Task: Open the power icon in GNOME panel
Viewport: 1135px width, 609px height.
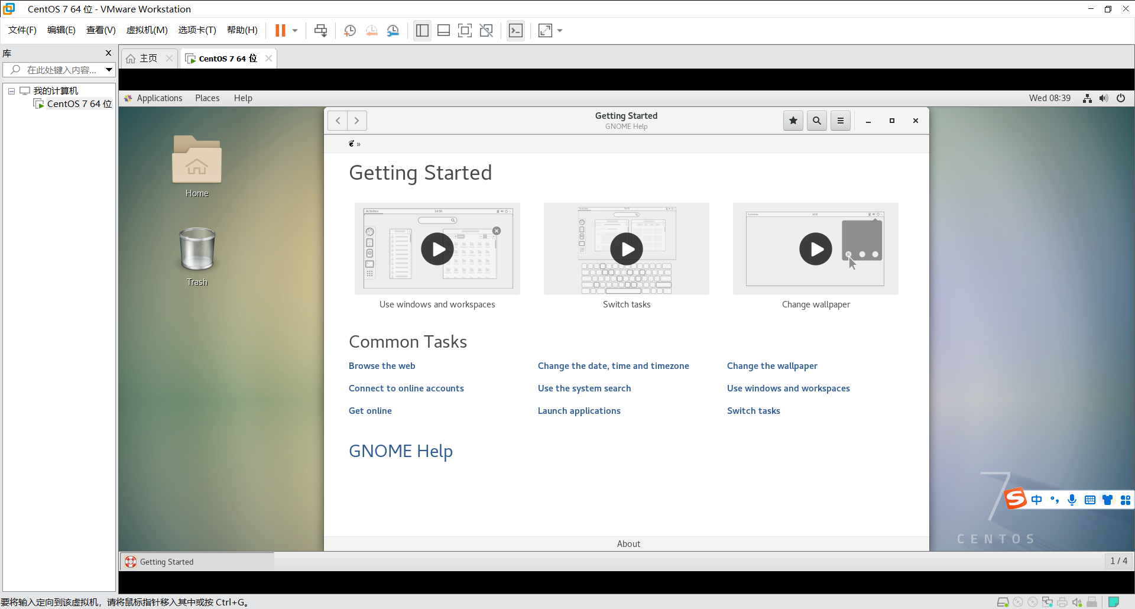Action: [x=1121, y=98]
